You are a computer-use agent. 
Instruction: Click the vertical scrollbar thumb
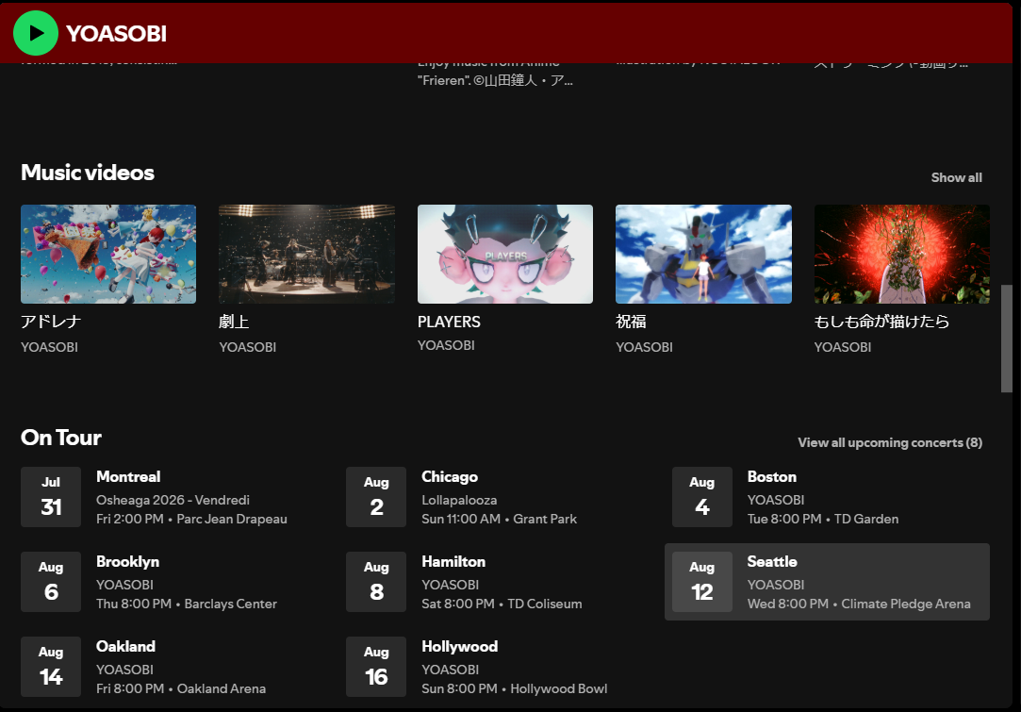tap(1007, 339)
